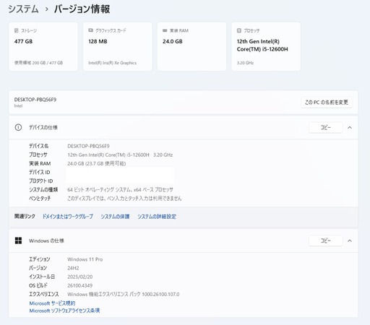
Task: Open the 128 MB graphics card tile
Action: tap(118, 46)
